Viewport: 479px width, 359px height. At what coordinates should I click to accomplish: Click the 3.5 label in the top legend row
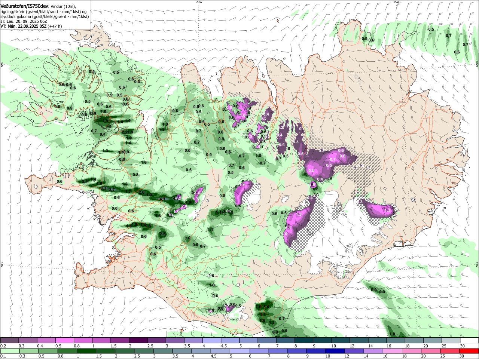(x=187, y=346)
